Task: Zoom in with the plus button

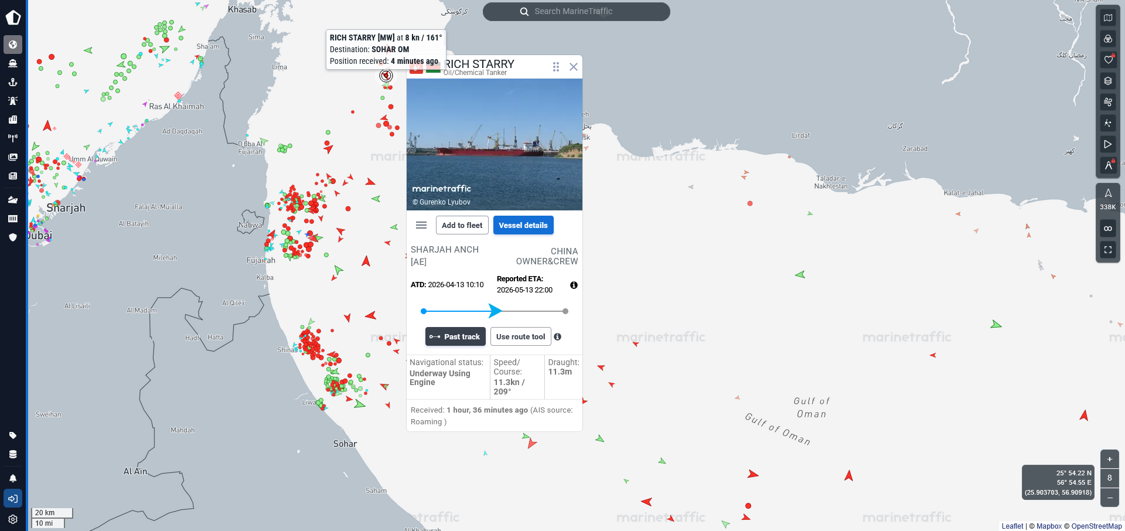Action: tap(1110, 459)
